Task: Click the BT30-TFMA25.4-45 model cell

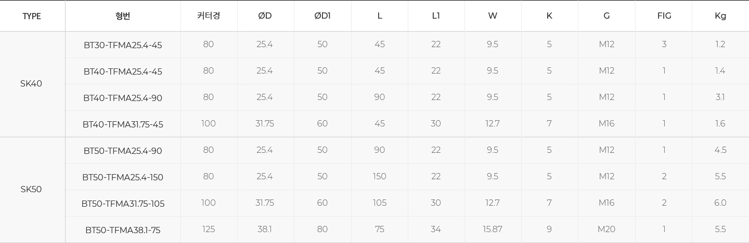Action: [123, 45]
